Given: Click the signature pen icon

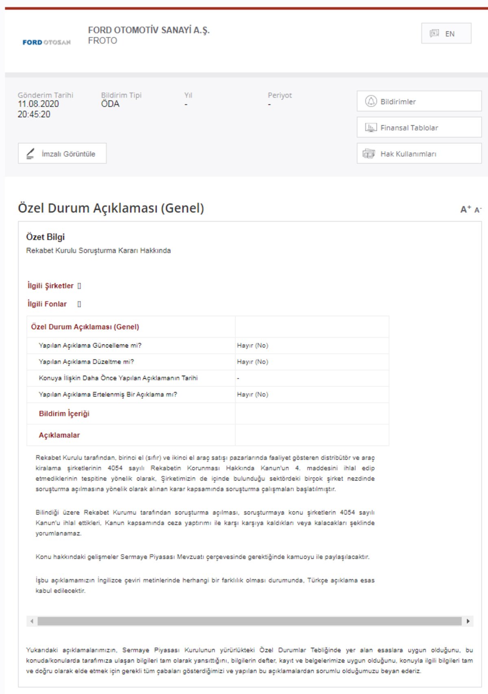Looking at the screenshot, I should coord(30,153).
